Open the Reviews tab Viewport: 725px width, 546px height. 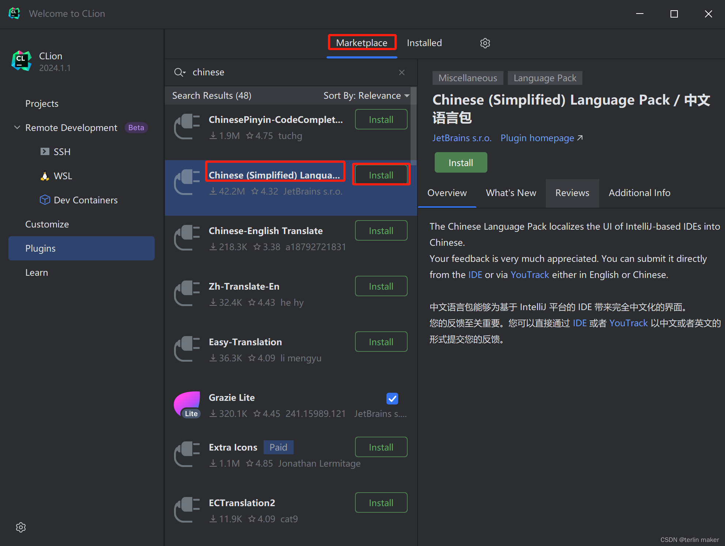[x=572, y=193]
